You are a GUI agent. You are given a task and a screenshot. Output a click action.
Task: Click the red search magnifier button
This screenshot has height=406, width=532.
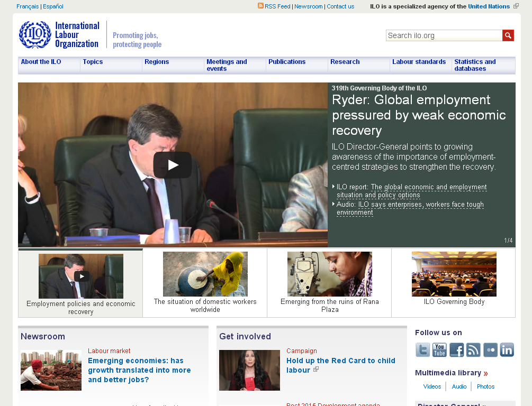coord(508,35)
